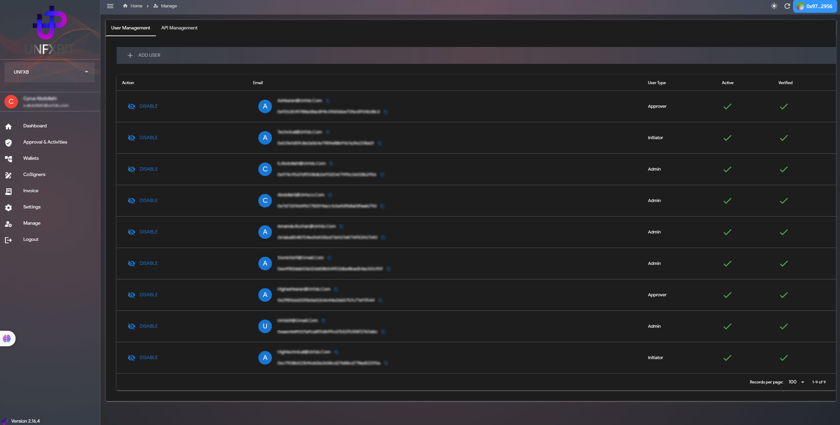This screenshot has width=840, height=425.
Task: Open Settings gear in sidebar
Action: (8, 207)
